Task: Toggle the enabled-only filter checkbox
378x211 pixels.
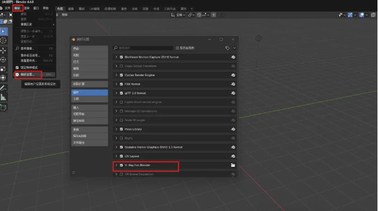Action: 178,48
